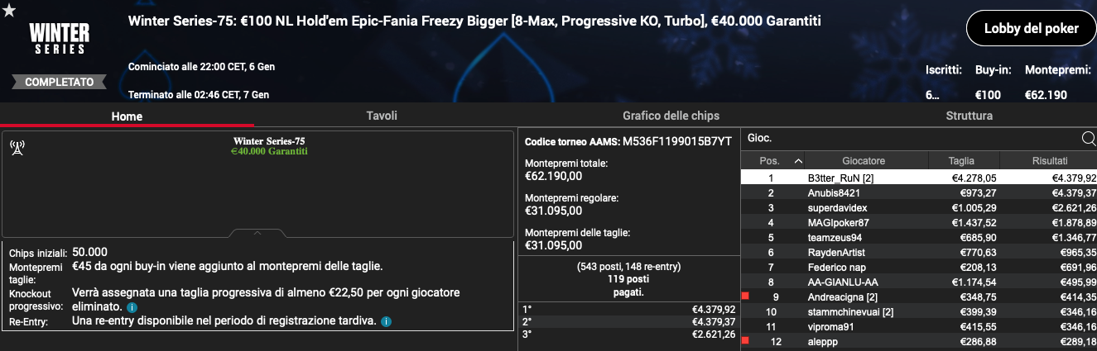Sort players by Pos. column arrow
This screenshot has height=351, width=1097.
point(798,161)
